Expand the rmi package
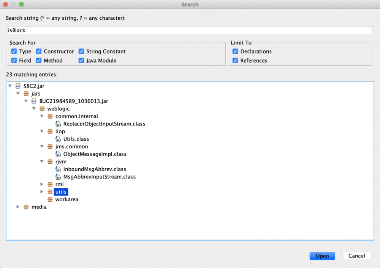 click(x=42, y=184)
